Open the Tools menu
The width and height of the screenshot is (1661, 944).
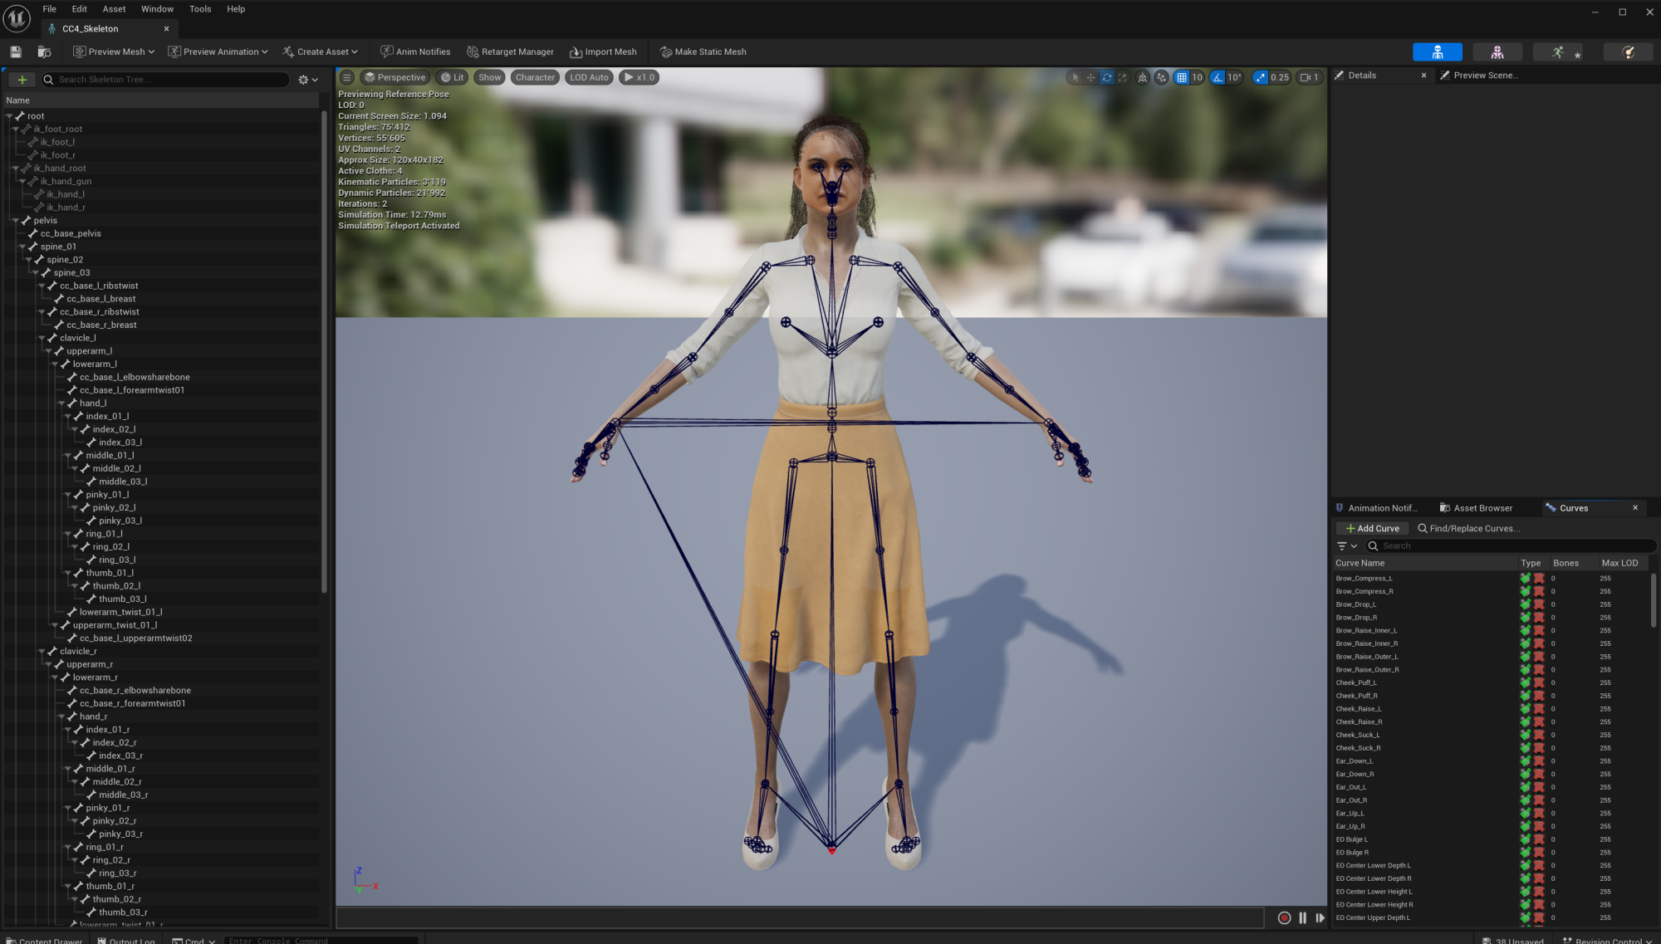pyautogui.click(x=200, y=9)
